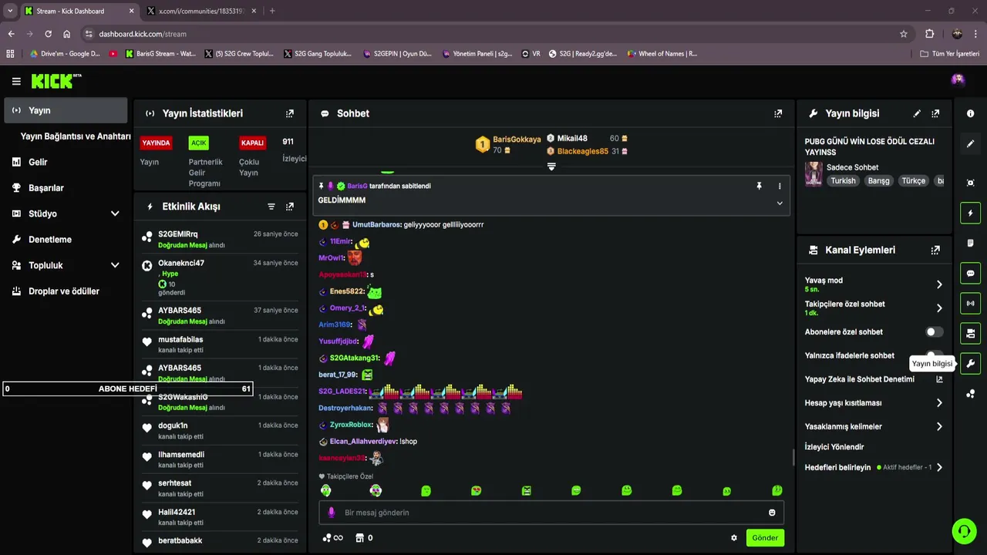Click the document icon in the right sidebar

970,243
